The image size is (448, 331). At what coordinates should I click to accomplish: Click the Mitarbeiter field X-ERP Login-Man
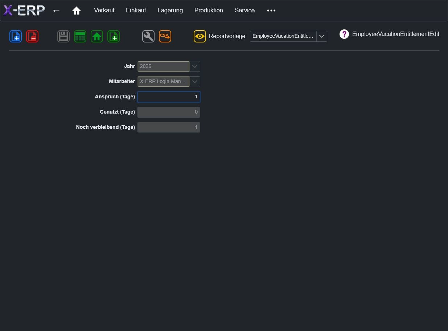pyautogui.click(x=164, y=82)
